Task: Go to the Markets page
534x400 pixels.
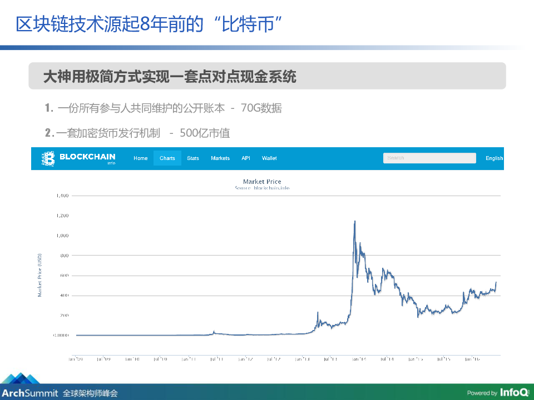Action: tap(220, 158)
